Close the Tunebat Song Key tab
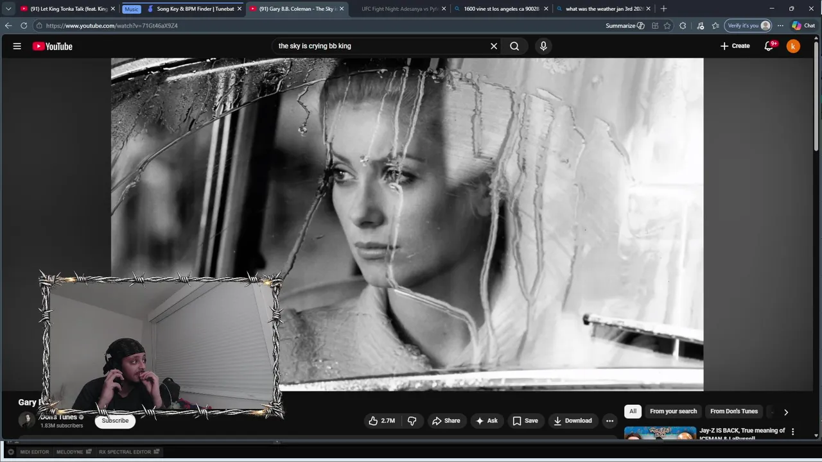 (240, 9)
